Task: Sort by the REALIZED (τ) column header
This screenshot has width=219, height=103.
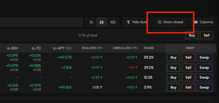Action: click(92, 48)
